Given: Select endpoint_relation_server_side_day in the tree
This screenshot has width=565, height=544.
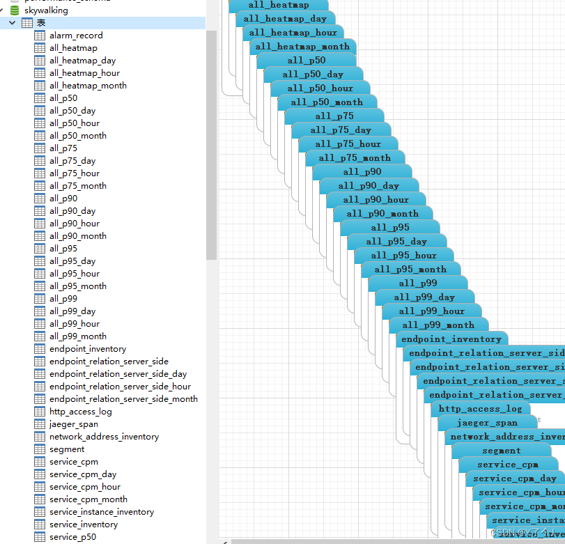Looking at the screenshot, I should point(118,374).
